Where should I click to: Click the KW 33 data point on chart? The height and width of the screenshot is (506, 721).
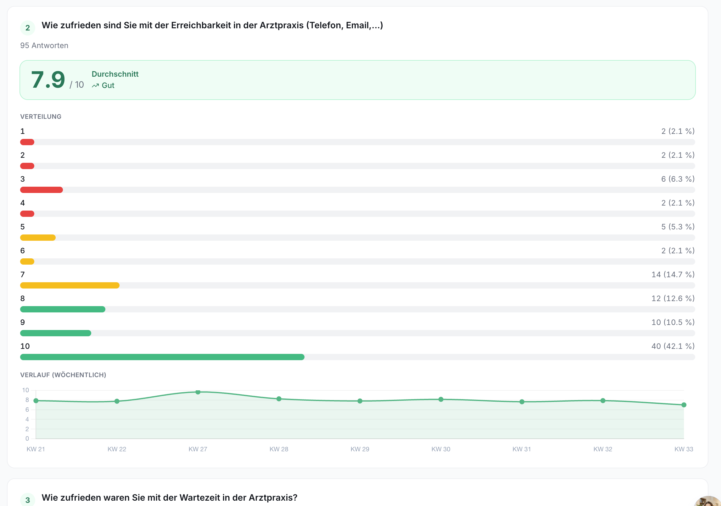tap(684, 405)
